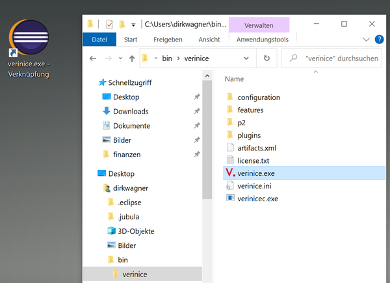This screenshot has width=390, height=283.
Task: Click the Verwalten contextual tab
Action: point(259,25)
